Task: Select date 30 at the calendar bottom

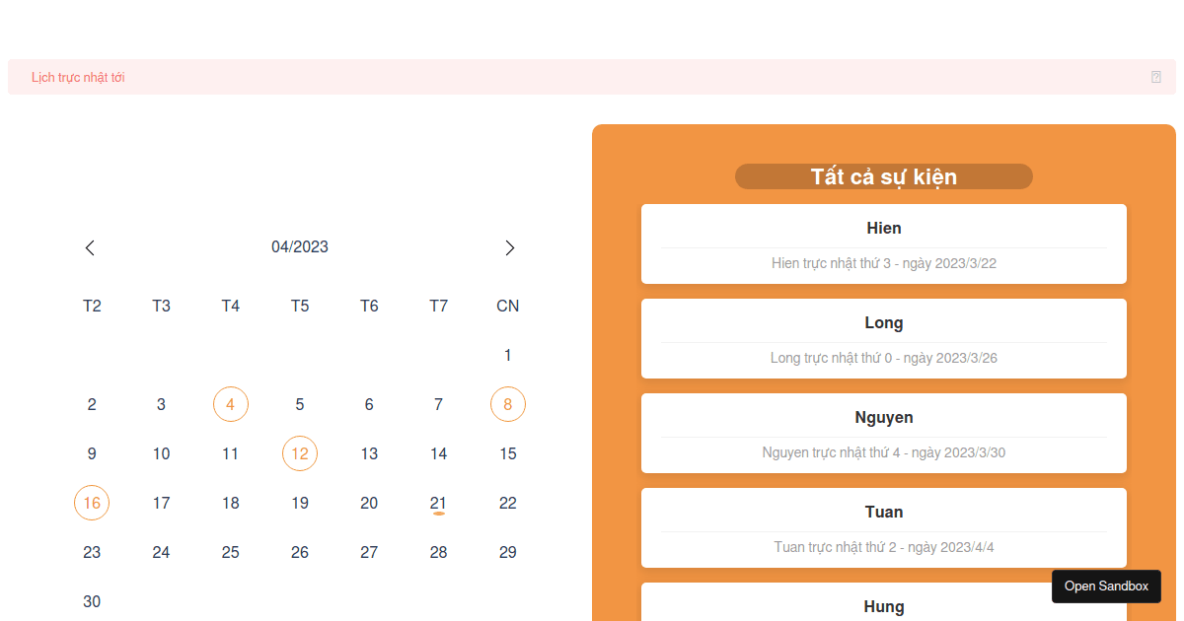Action: click(x=92, y=601)
